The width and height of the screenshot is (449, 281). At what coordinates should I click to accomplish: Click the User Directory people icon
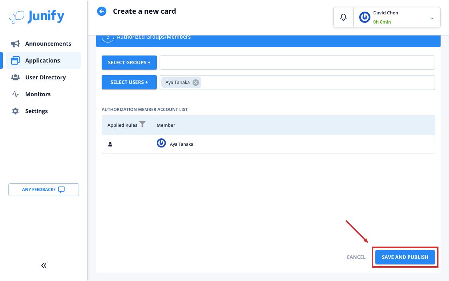15,77
